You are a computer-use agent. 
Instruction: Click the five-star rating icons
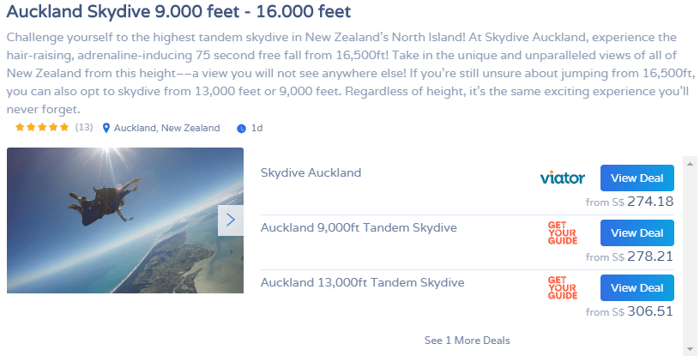click(x=42, y=127)
